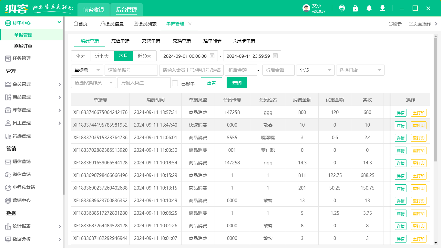Toggle the 已撤单 checkbox
The image size is (441, 248).
click(x=175, y=83)
